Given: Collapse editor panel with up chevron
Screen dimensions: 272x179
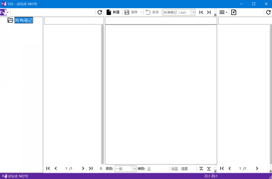Looking at the screenshot, I should point(201,169).
